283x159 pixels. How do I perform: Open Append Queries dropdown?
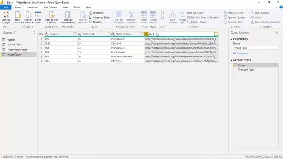tap(235, 17)
